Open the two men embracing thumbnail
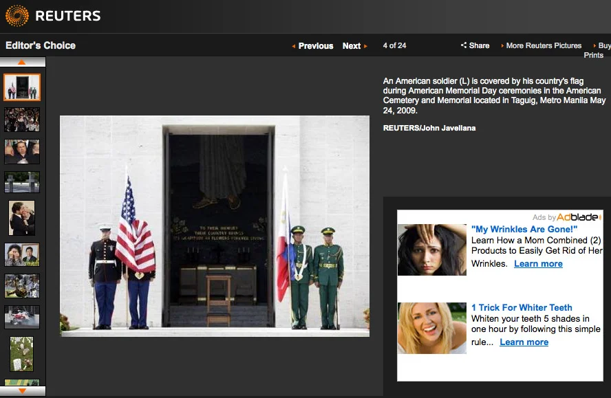611x398 pixels. pyautogui.click(x=22, y=218)
